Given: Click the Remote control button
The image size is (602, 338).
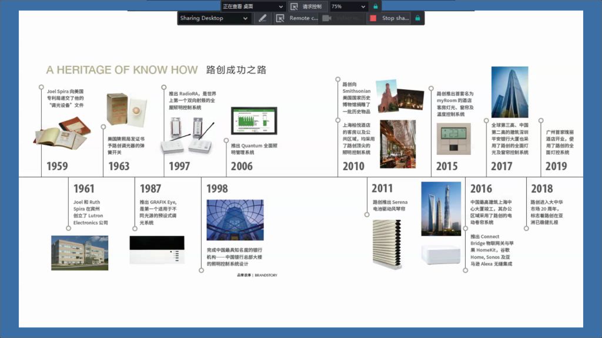Looking at the screenshot, I should [297, 18].
